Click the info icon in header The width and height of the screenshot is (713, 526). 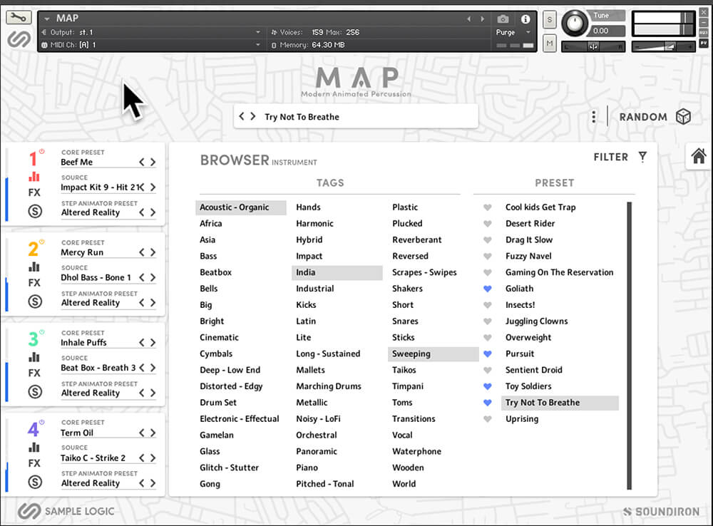tap(525, 19)
